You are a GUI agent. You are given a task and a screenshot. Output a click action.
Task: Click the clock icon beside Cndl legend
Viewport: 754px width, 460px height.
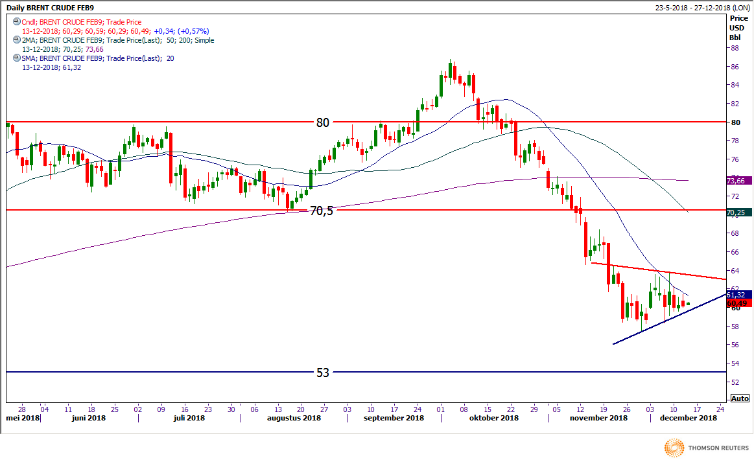(16, 22)
